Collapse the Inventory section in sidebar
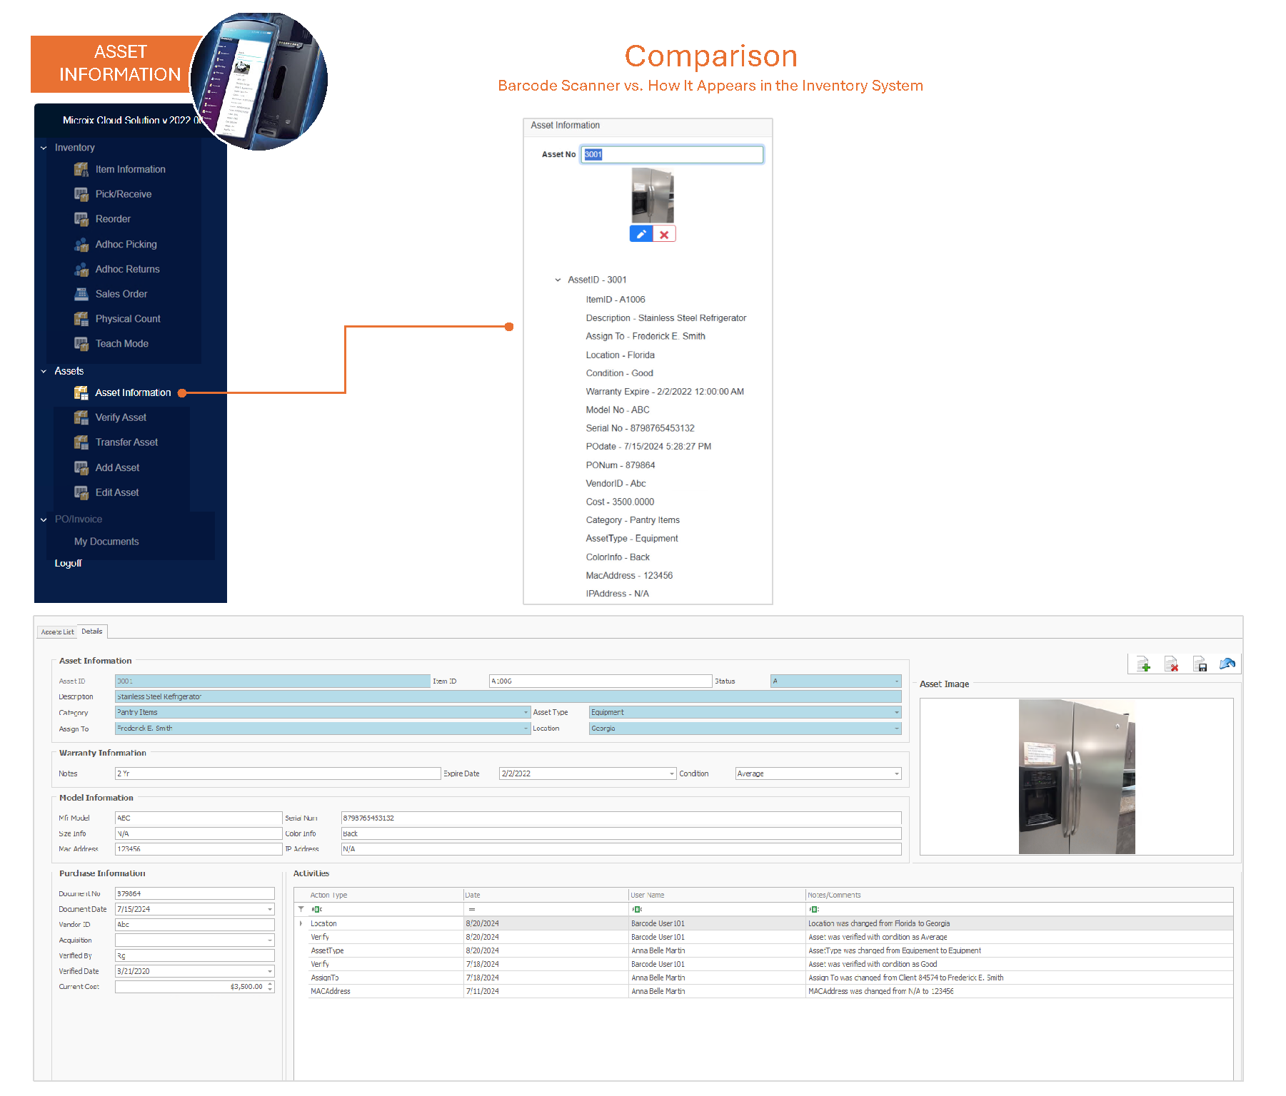 (44, 148)
